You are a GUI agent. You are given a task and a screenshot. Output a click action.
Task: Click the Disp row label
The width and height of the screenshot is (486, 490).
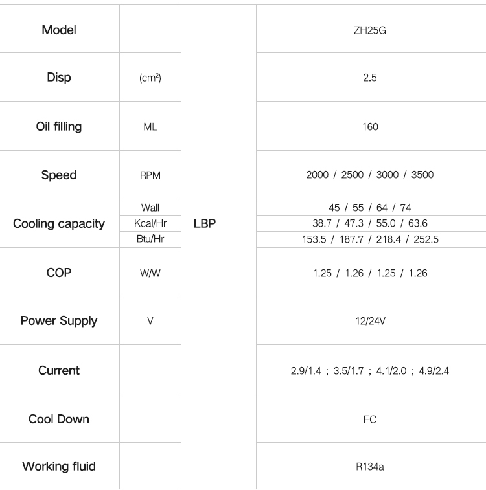click(59, 77)
